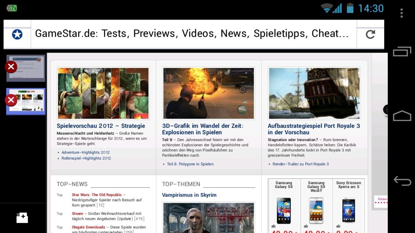This screenshot has width=415, height=233.
Task: Open Android recent apps button
Action: click(x=402, y=51)
